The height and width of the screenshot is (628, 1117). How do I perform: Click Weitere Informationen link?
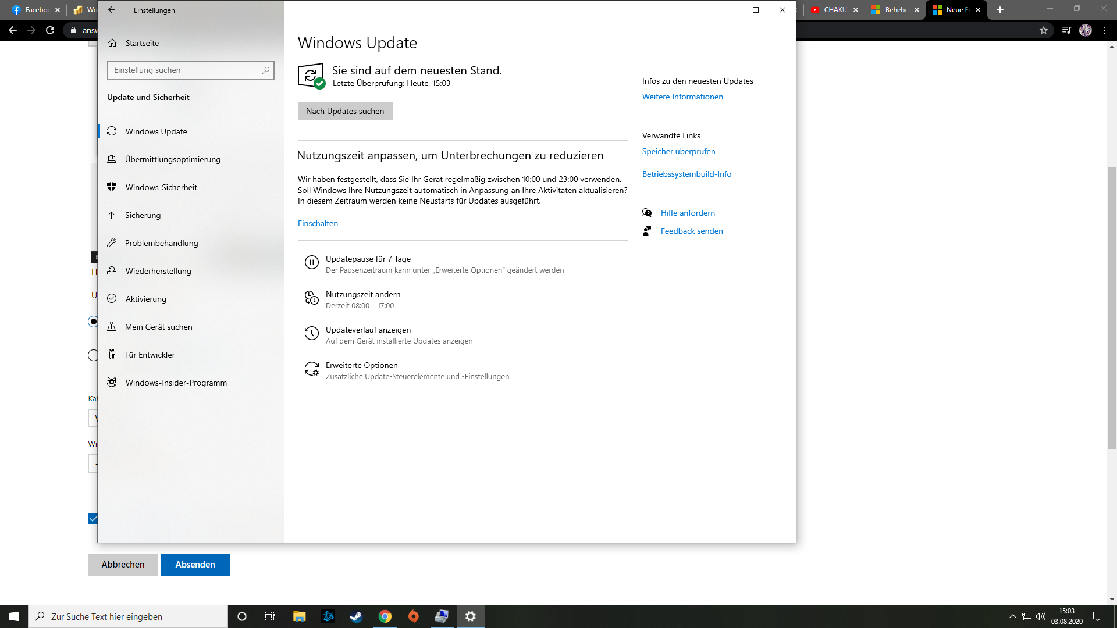click(683, 96)
